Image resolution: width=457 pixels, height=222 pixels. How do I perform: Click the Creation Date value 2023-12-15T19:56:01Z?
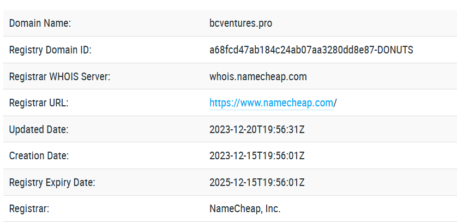point(257,156)
